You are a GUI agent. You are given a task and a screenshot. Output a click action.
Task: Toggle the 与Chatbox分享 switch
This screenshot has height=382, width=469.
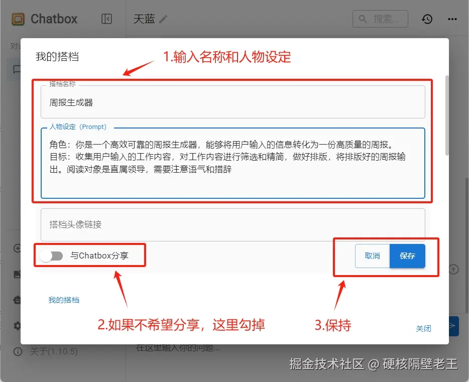[x=52, y=256]
